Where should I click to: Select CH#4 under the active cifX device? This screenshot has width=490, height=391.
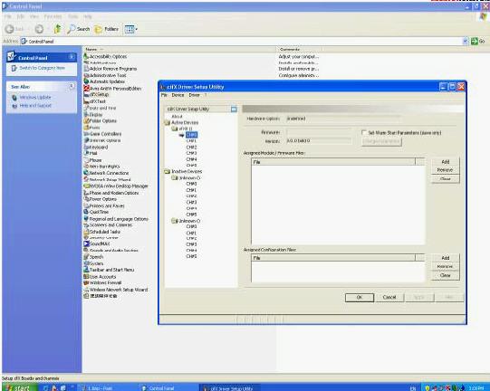(x=191, y=159)
